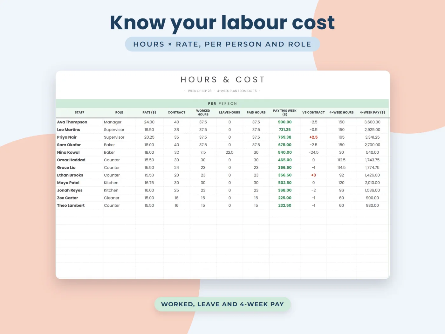Click the Worked, Leave and 4-Week Pay badge

[x=222, y=304]
